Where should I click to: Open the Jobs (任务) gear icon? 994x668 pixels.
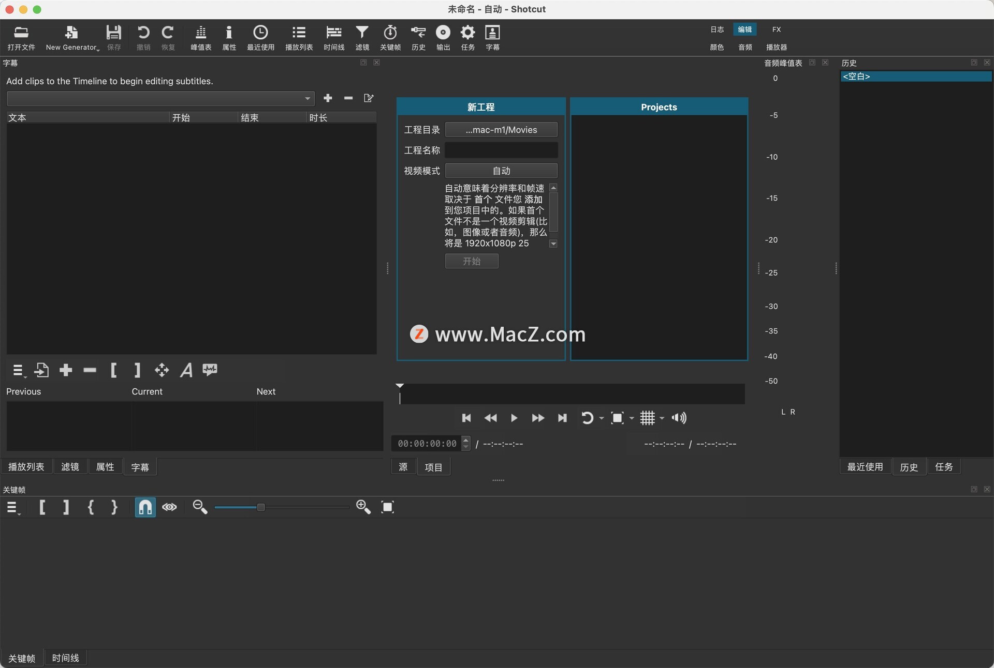468,38
